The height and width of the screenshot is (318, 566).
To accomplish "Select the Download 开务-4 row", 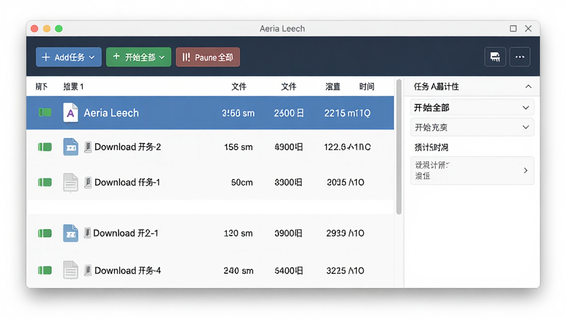I will pos(210,270).
